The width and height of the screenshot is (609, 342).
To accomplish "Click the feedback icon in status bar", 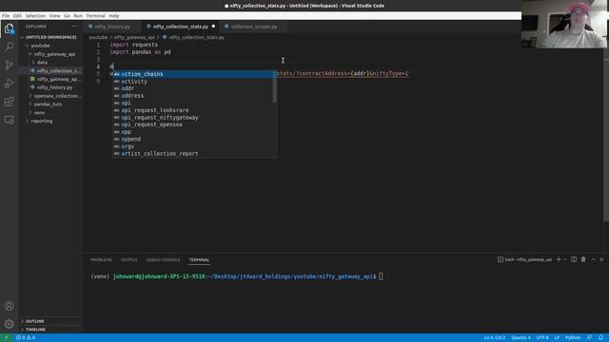I will (x=589, y=338).
